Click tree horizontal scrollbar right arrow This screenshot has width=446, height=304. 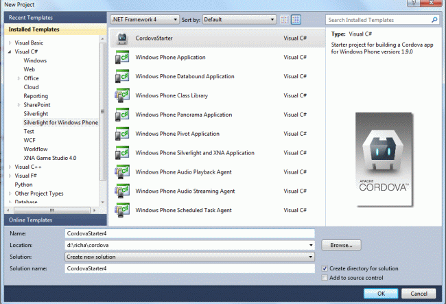[95, 211]
